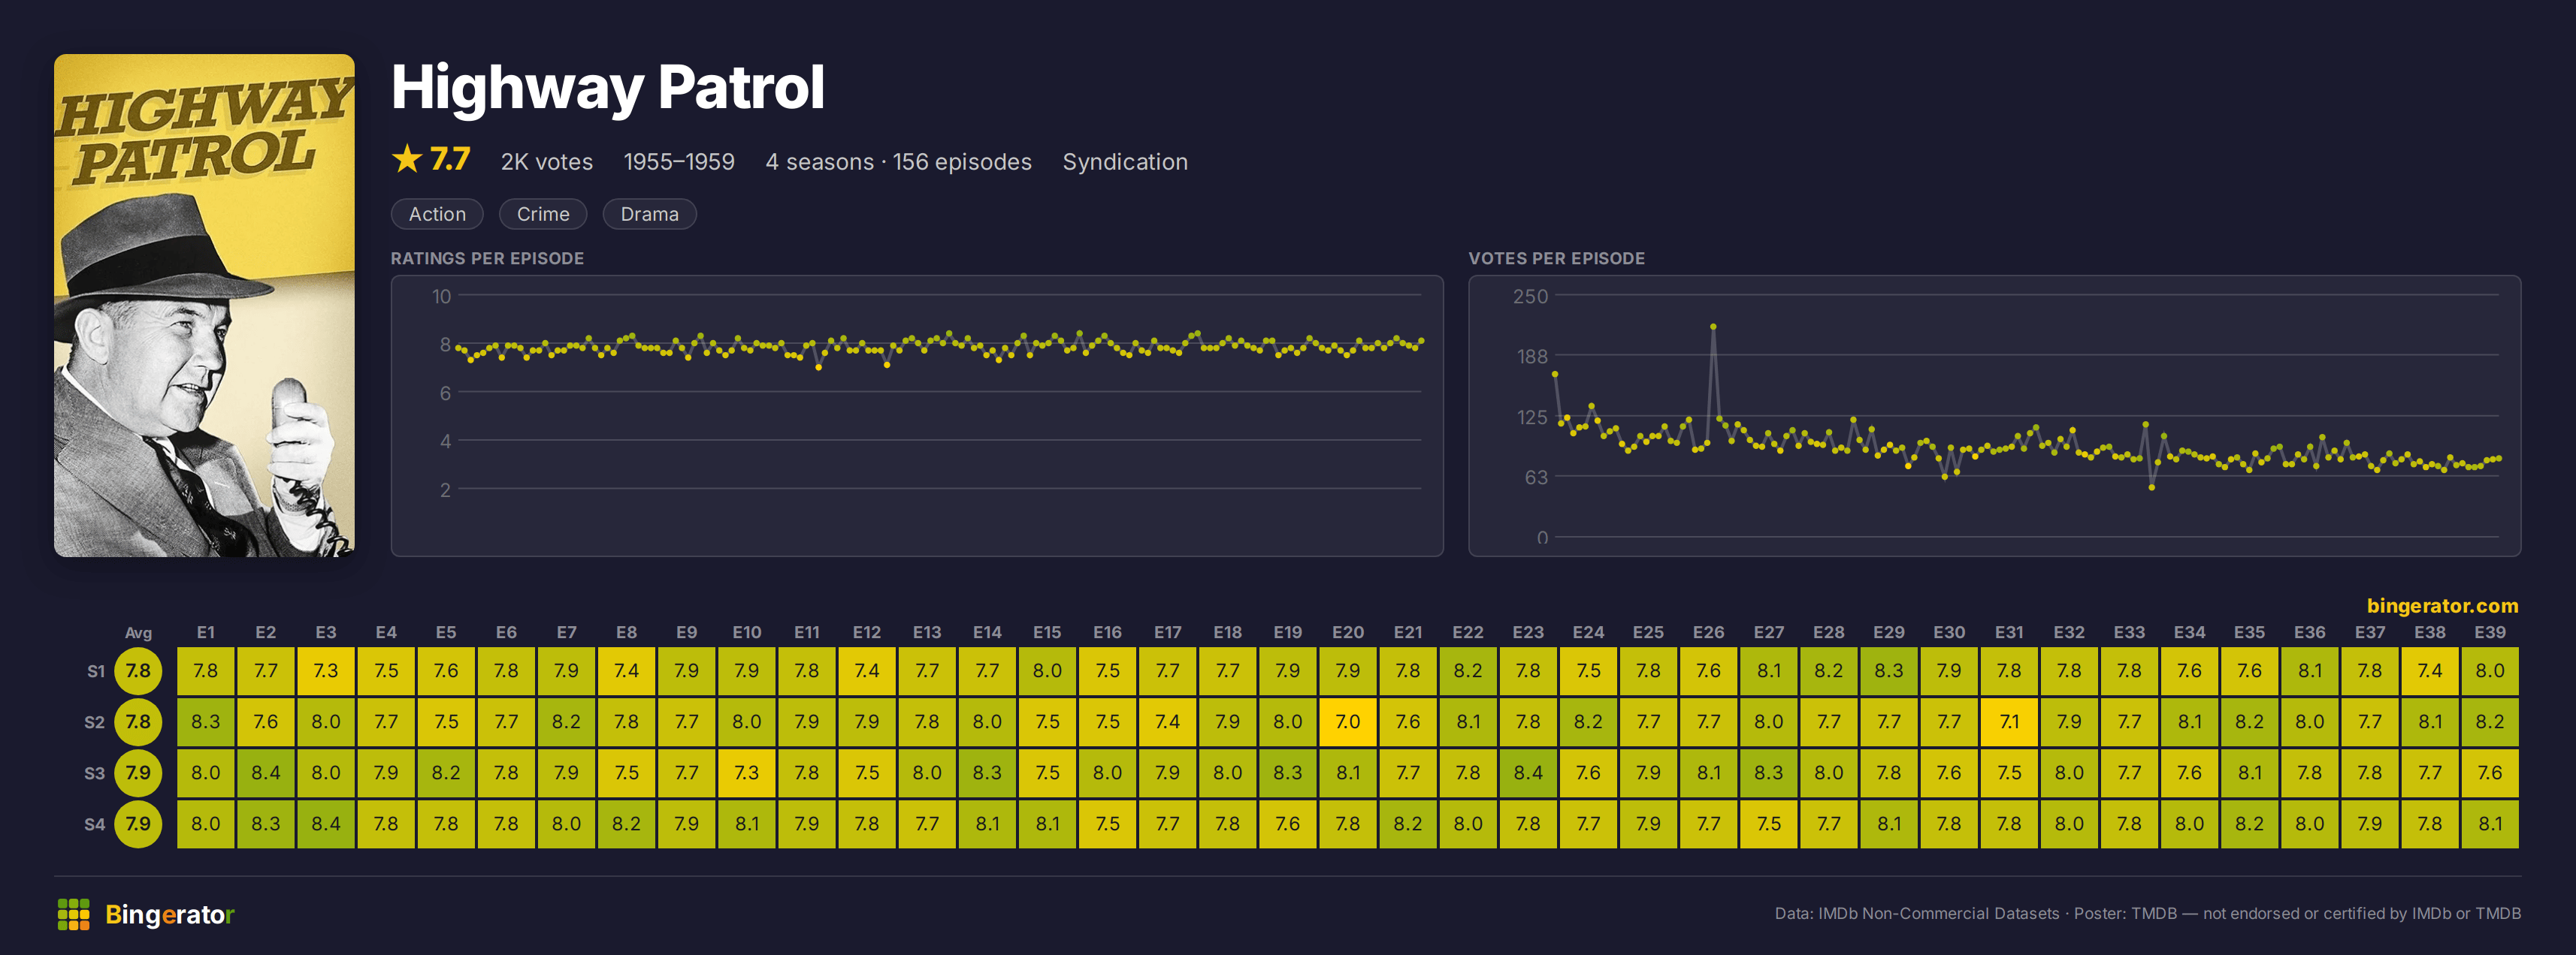The height and width of the screenshot is (955, 2576).
Task: Click the Bingerator brand name text
Action: 170,914
